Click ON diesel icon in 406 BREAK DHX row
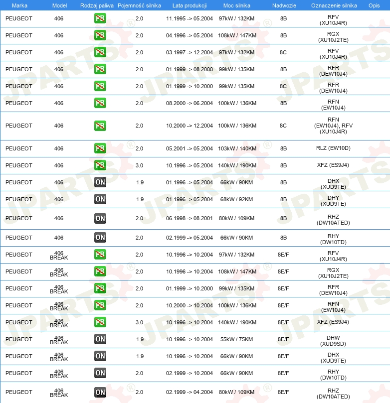This screenshot has height=403, width=390. 100,356
